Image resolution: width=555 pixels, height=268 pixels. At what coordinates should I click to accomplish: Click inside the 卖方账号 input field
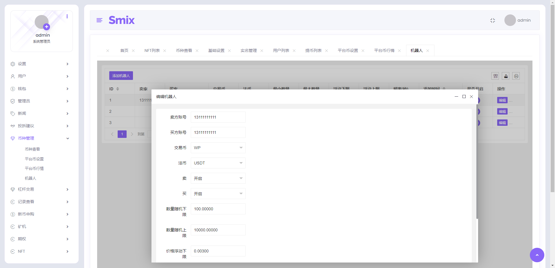tap(218, 117)
